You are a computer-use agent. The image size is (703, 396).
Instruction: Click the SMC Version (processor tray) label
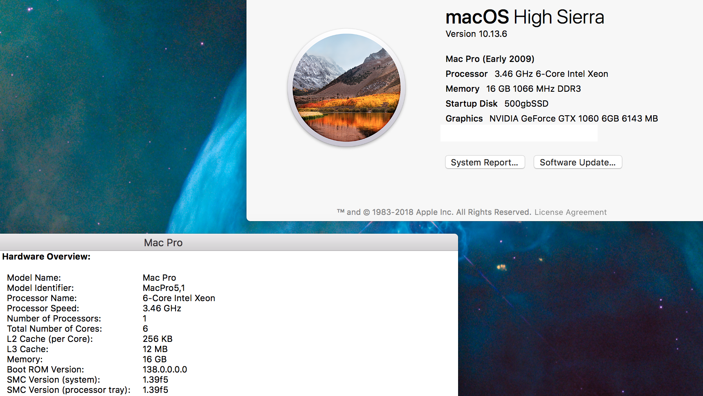(x=69, y=390)
